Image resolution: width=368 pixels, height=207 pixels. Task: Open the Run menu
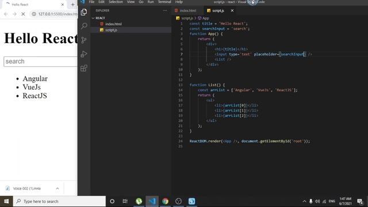151,2
